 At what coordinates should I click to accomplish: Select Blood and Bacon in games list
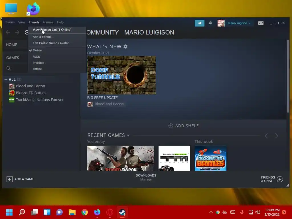30,86
